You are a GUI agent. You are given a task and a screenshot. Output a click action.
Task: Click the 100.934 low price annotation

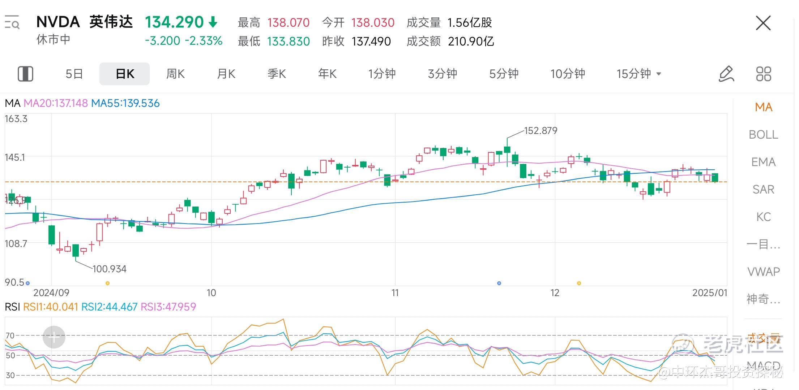110,269
